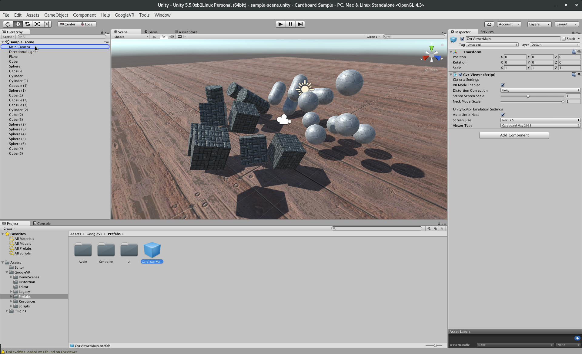
Task: Switch to the Game tab
Action: pyautogui.click(x=151, y=32)
